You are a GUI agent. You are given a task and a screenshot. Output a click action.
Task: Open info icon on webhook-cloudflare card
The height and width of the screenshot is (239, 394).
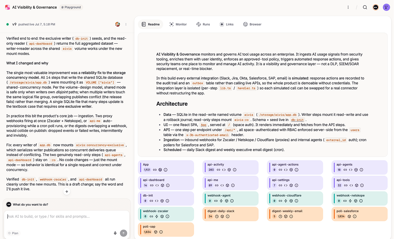tap(296, 201)
